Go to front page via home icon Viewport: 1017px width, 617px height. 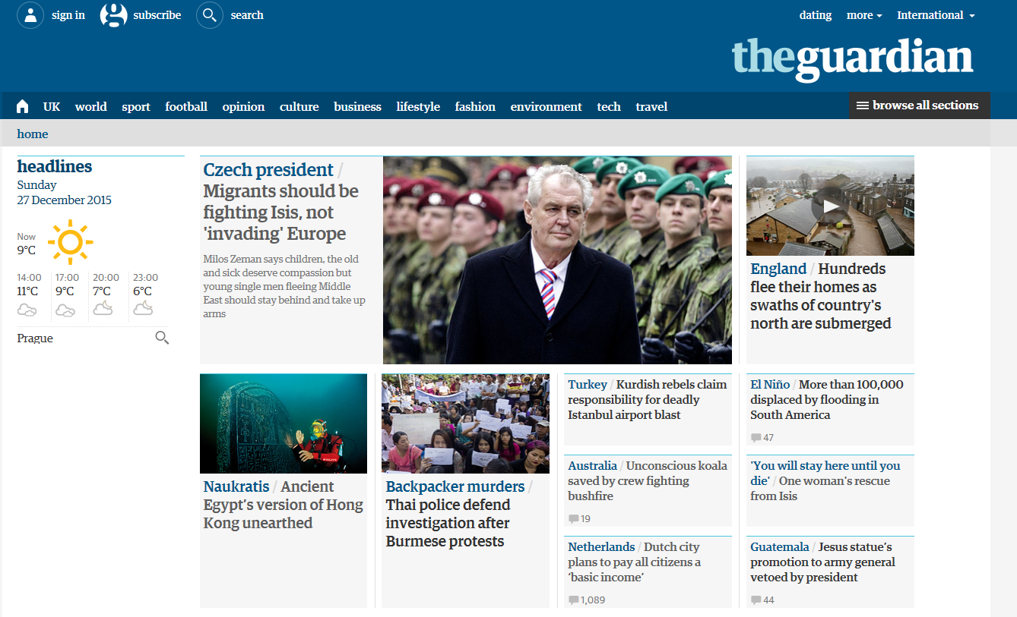pyautogui.click(x=22, y=106)
